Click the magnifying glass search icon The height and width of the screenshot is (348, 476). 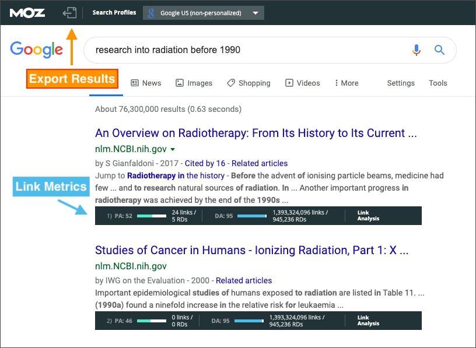coord(439,50)
